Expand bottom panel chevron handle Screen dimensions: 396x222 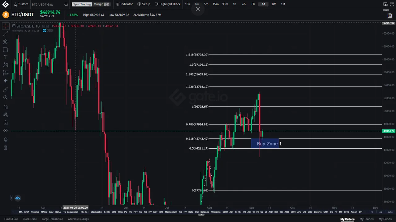point(201,215)
